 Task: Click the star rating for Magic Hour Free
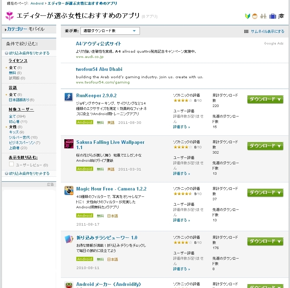click(x=183, y=194)
